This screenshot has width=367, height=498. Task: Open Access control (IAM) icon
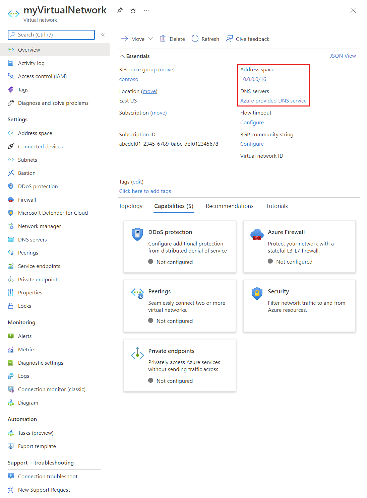[x=11, y=76]
